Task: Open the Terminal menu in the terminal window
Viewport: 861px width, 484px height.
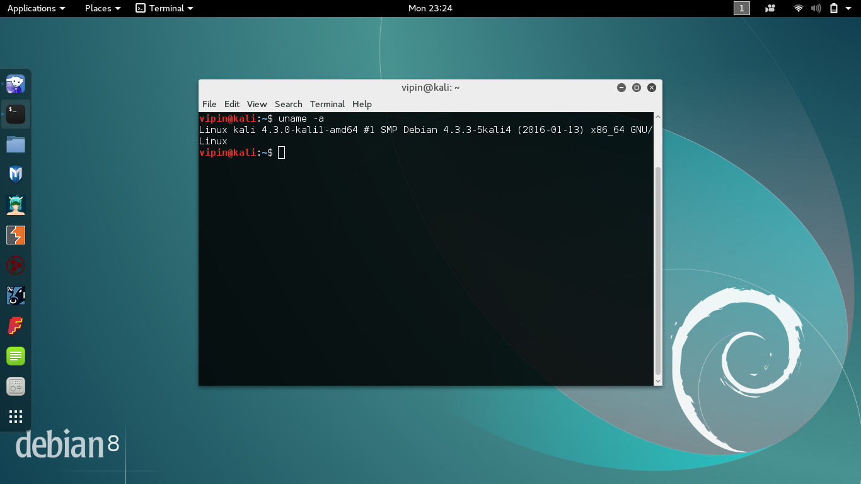Action: (327, 104)
